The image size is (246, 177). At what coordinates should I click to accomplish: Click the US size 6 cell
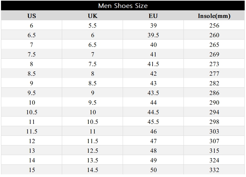[x=32, y=25]
